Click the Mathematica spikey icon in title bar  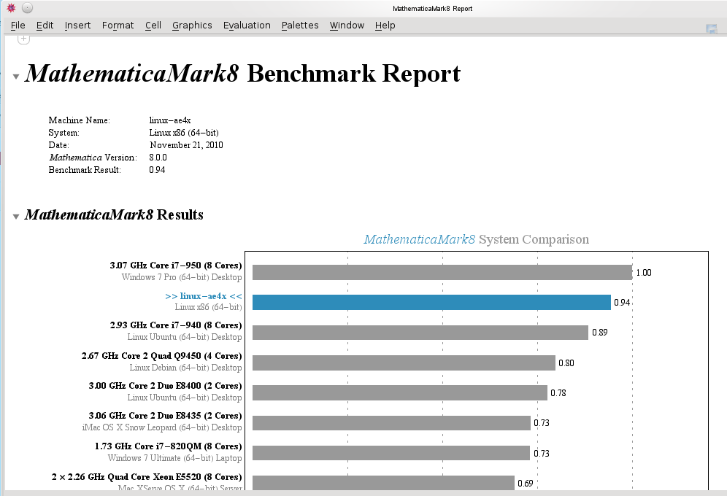point(11,8)
